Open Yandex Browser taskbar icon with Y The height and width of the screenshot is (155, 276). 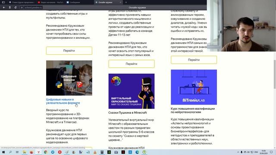click(38, 152)
